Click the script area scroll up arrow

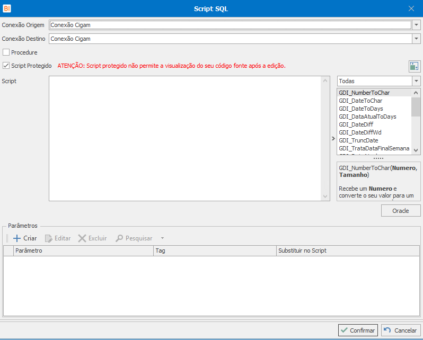[x=325, y=80]
